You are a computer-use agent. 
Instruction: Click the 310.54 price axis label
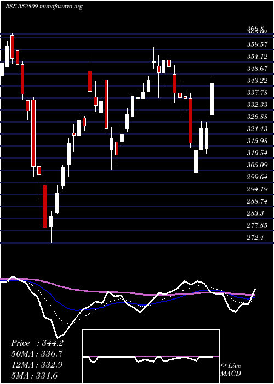257,153
